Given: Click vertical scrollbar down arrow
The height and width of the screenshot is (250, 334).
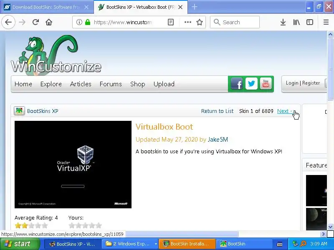Looking at the screenshot, I should 330,227.
